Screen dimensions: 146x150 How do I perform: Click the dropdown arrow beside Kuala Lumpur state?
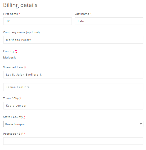(x=141, y=124)
